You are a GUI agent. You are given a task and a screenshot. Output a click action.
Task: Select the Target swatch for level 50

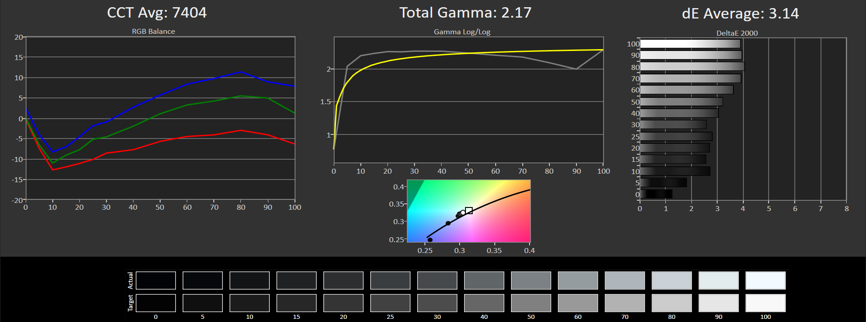pyautogui.click(x=531, y=303)
